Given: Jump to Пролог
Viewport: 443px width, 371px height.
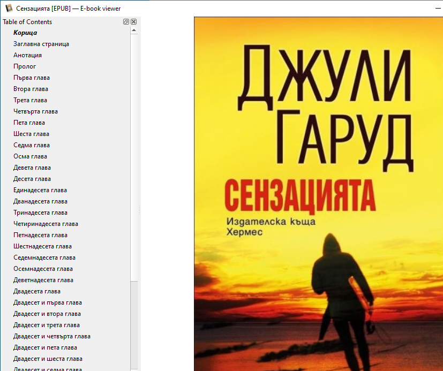Looking at the screenshot, I should (25, 66).
